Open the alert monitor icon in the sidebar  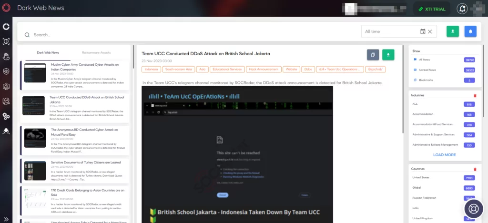coord(6,86)
